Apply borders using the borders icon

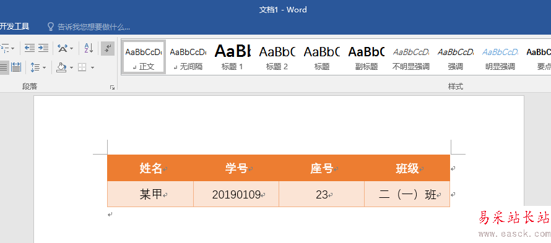[x=82, y=67]
